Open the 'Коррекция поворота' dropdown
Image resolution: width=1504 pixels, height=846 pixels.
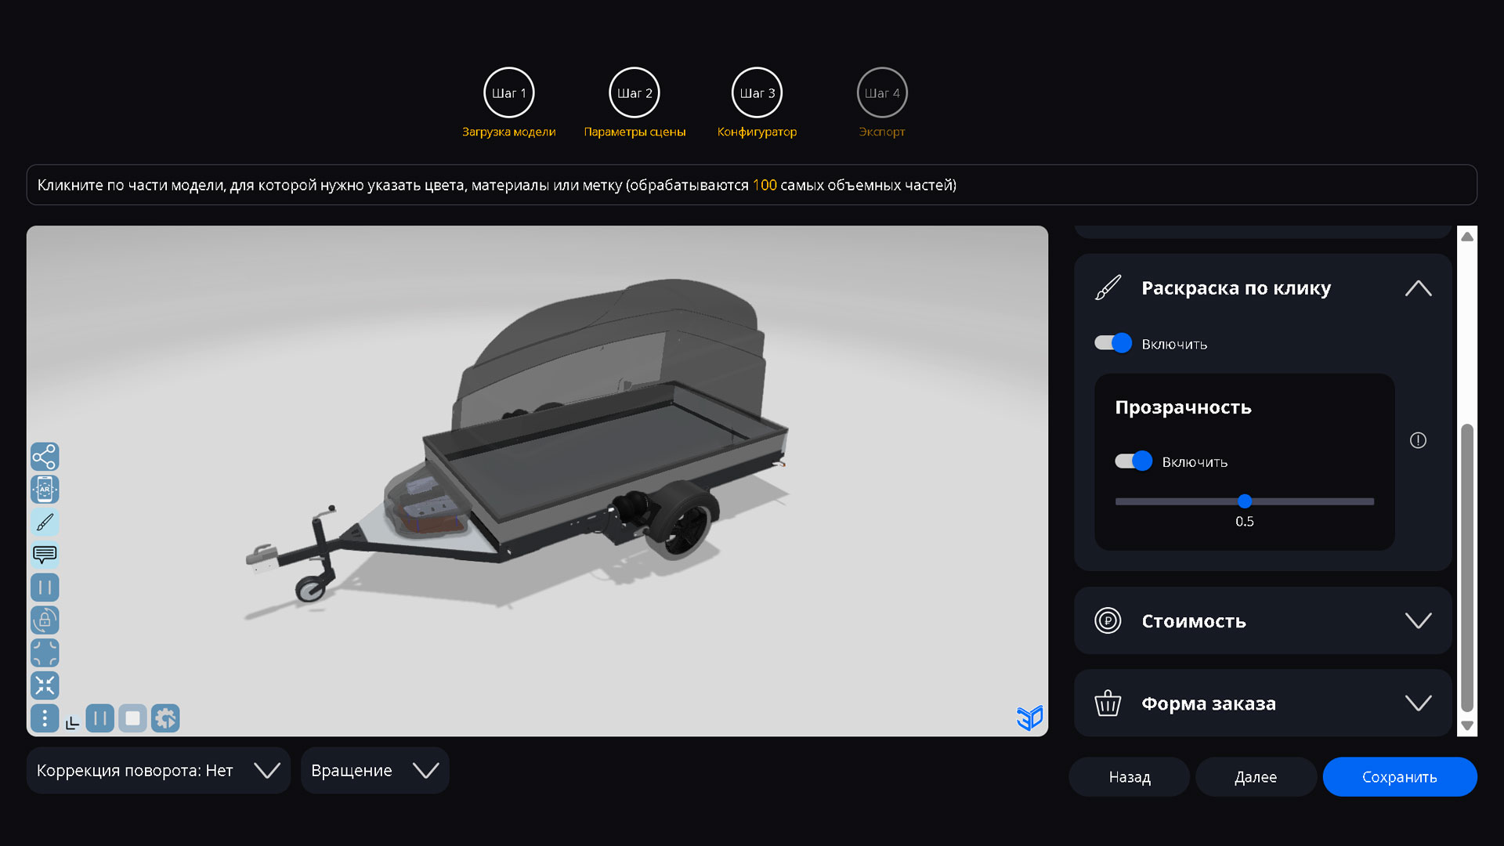[266, 770]
